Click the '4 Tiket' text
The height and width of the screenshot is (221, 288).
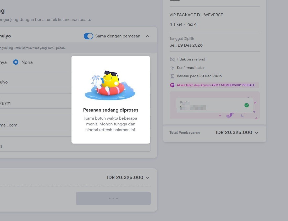pyautogui.click(x=176, y=24)
